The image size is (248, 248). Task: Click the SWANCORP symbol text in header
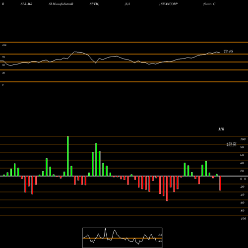169,4
